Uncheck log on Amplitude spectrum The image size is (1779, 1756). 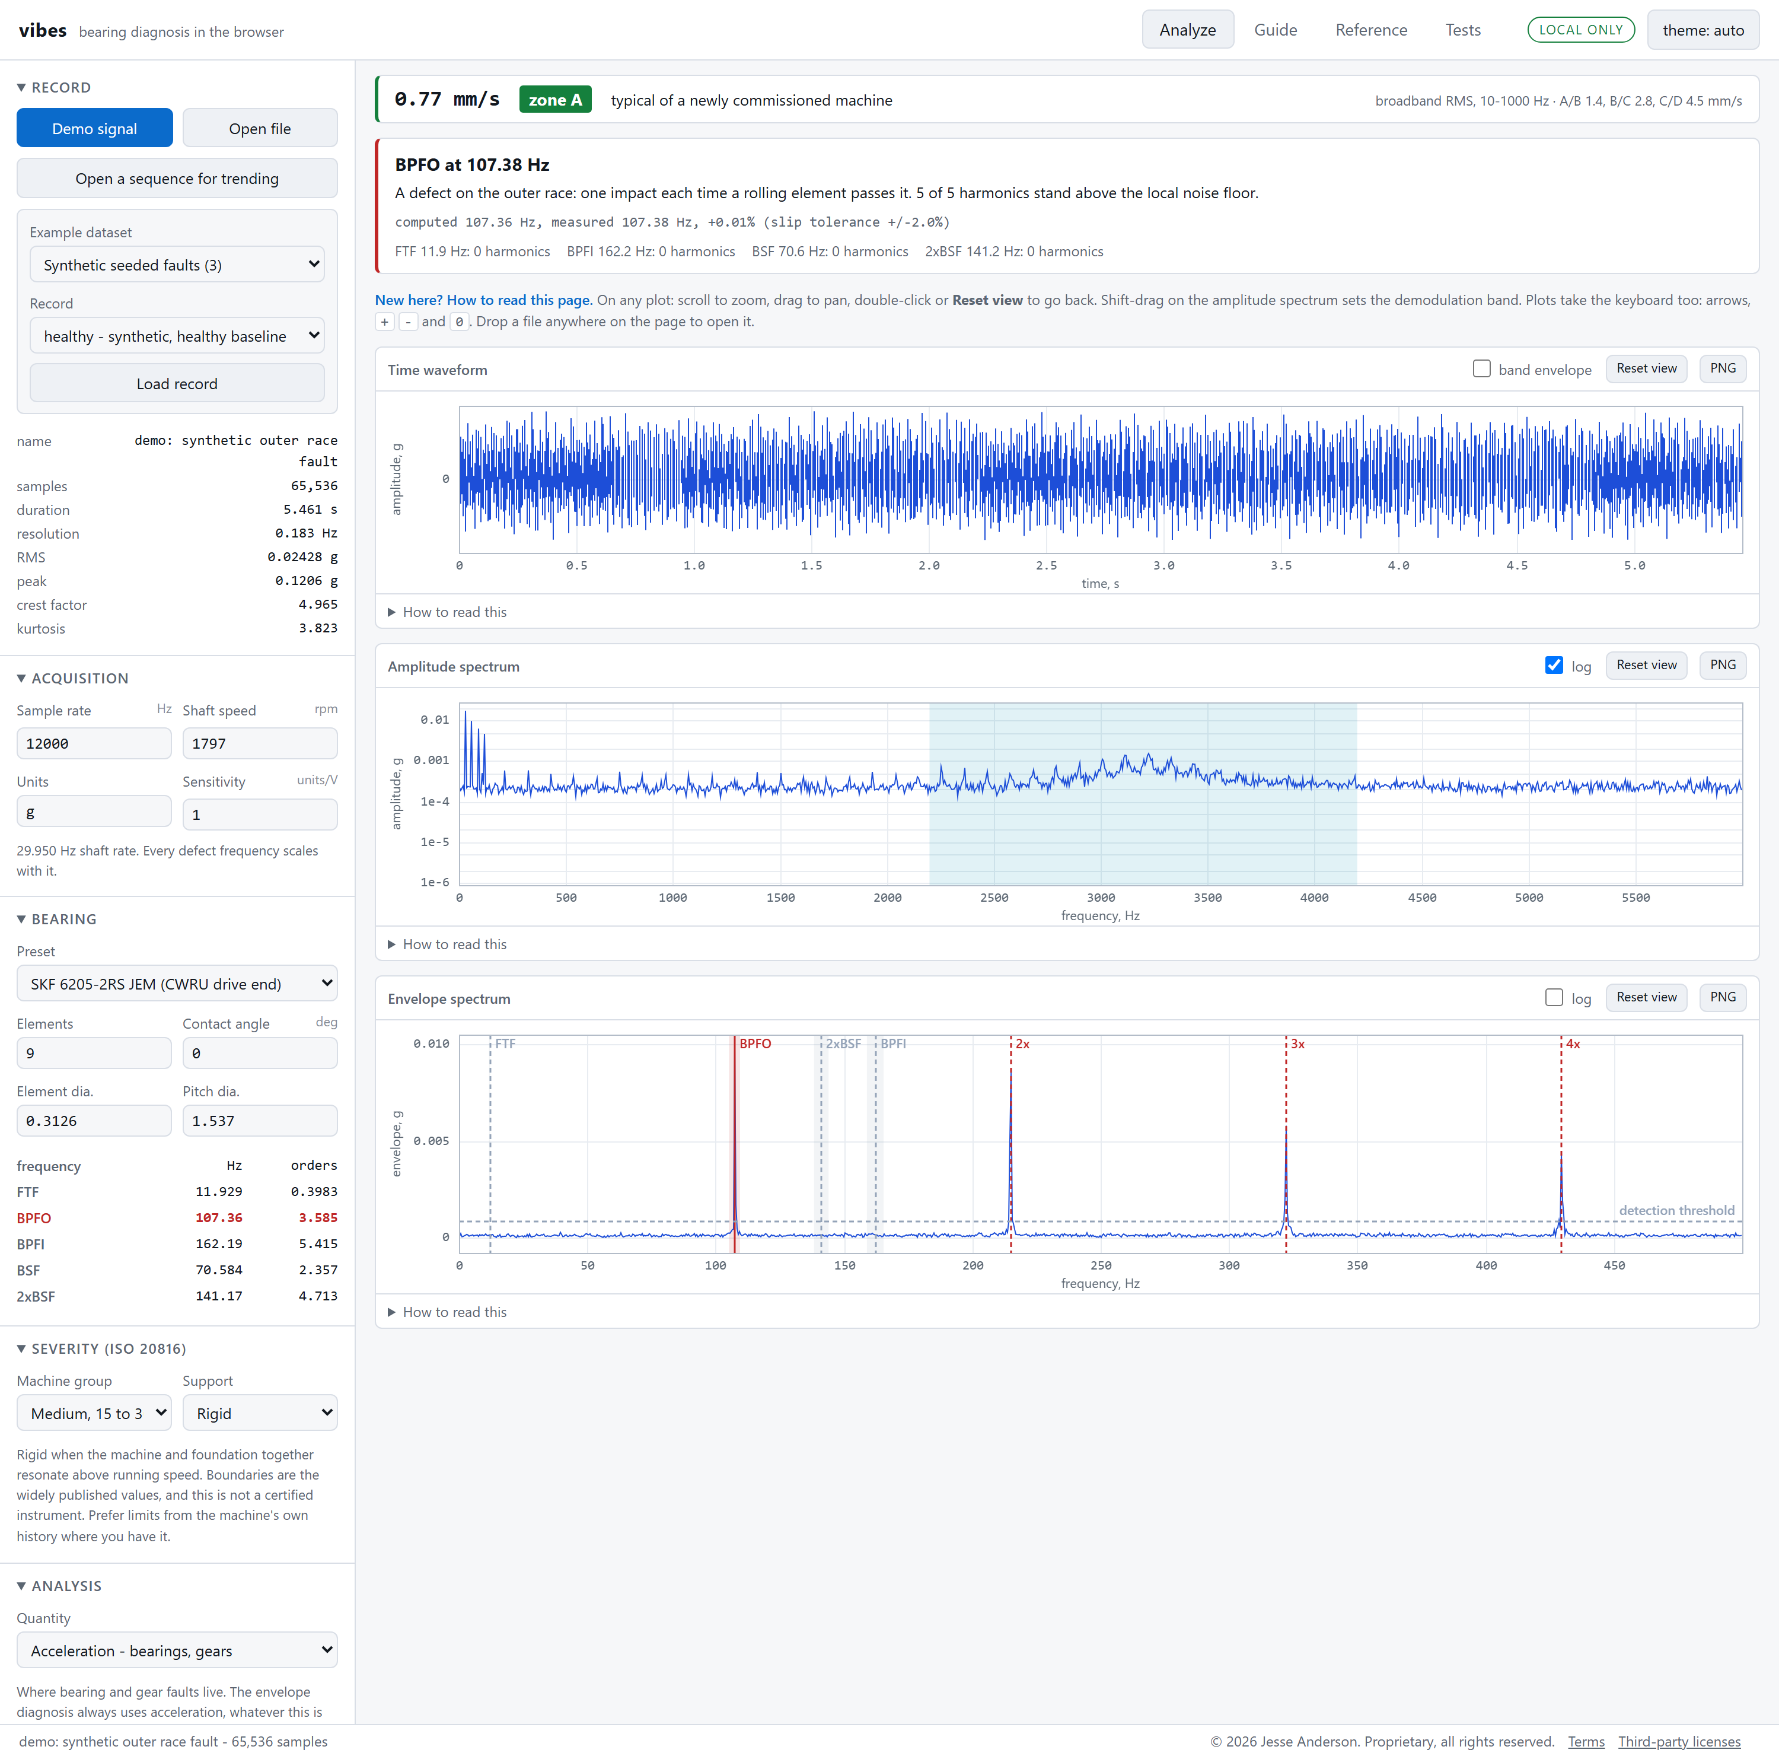(1554, 665)
